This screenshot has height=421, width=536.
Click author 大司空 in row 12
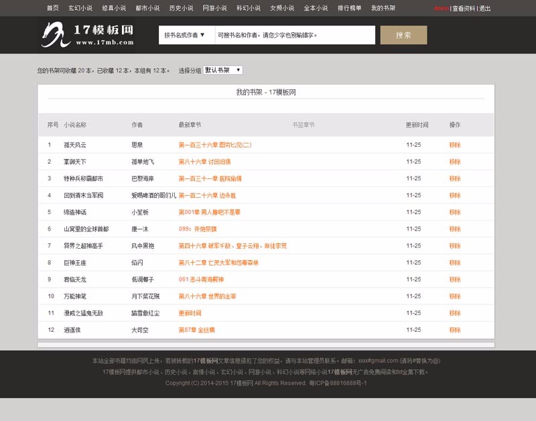click(x=140, y=330)
